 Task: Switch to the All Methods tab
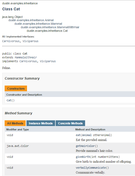click(15, 123)
